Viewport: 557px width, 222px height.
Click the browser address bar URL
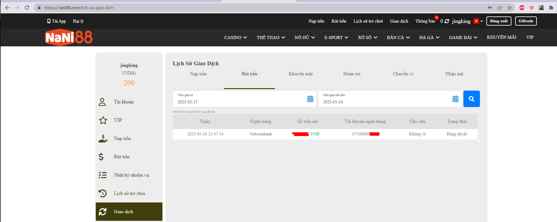(79, 8)
